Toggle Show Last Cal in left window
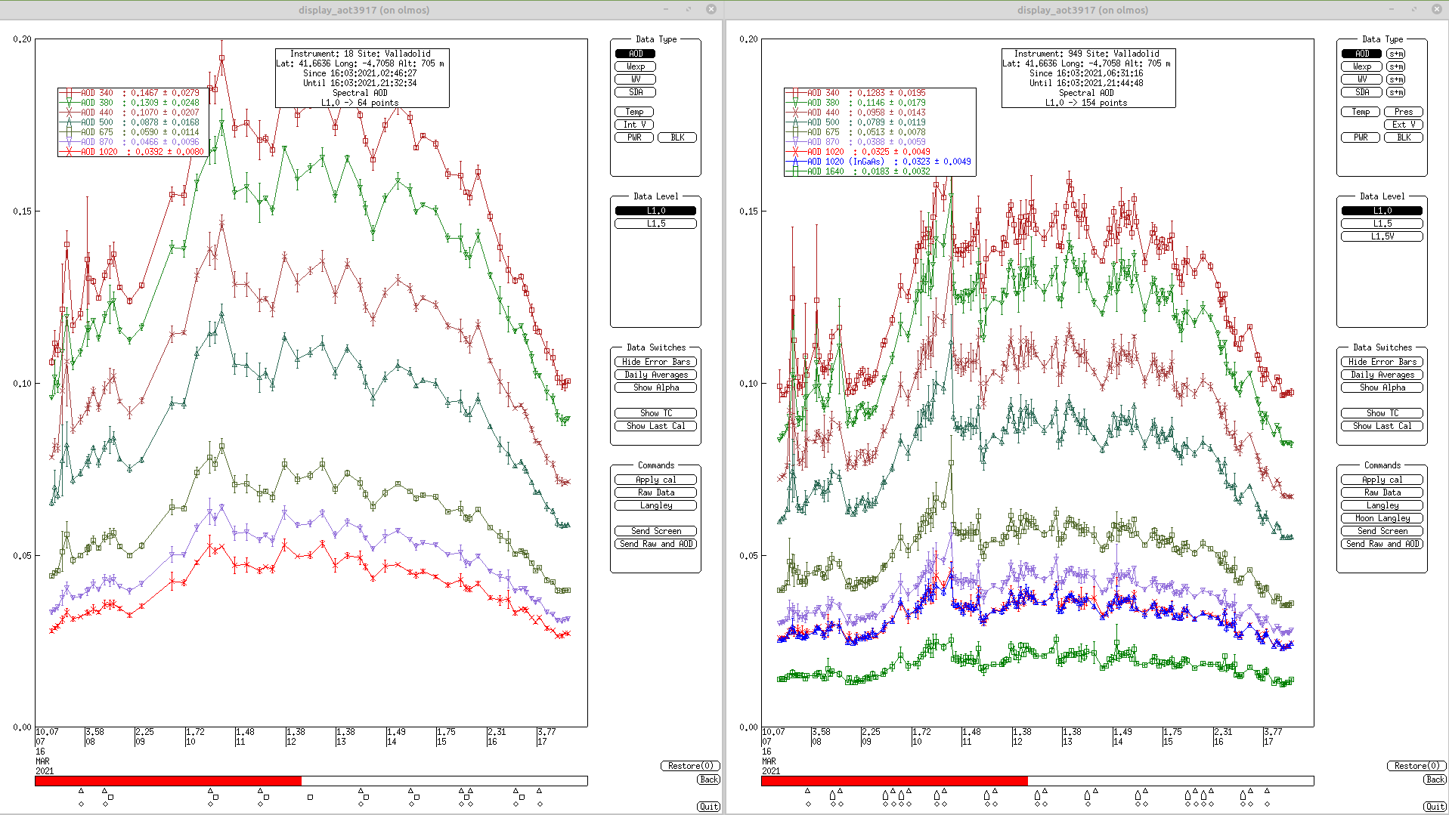1449x815 pixels. pos(655,426)
